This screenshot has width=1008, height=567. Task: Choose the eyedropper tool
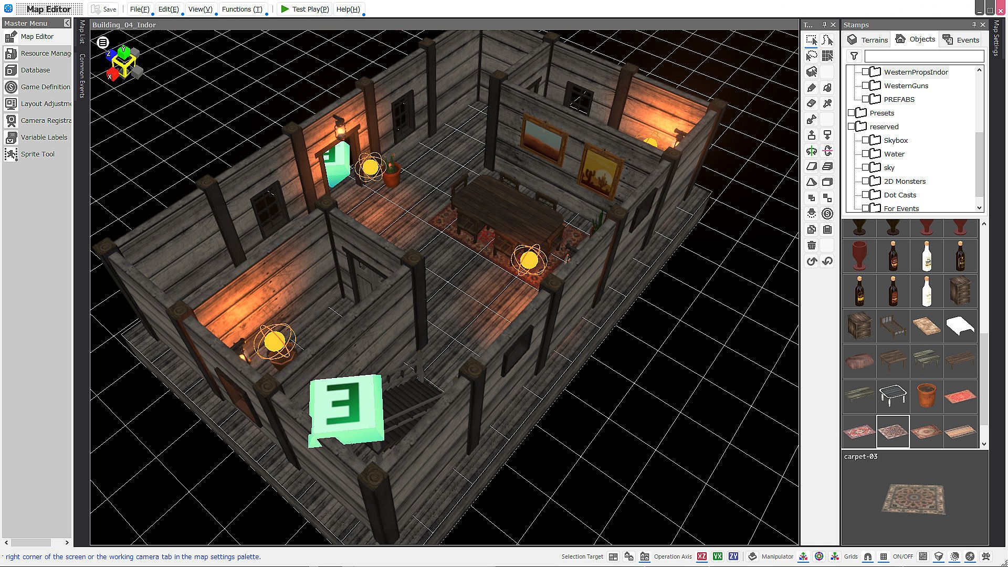tap(827, 103)
